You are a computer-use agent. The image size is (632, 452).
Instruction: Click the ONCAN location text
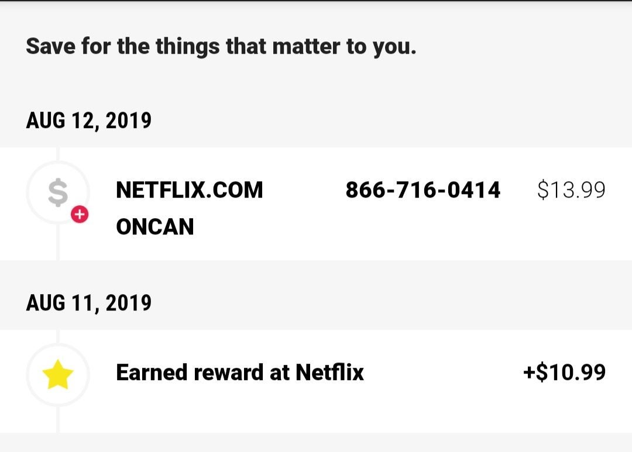tap(154, 227)
